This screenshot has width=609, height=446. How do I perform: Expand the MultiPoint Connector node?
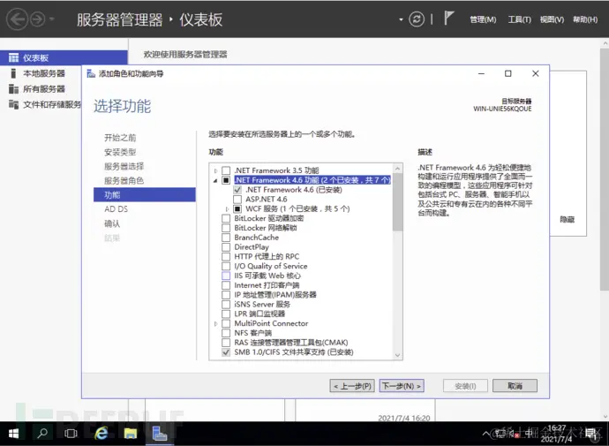pos(216,323)
